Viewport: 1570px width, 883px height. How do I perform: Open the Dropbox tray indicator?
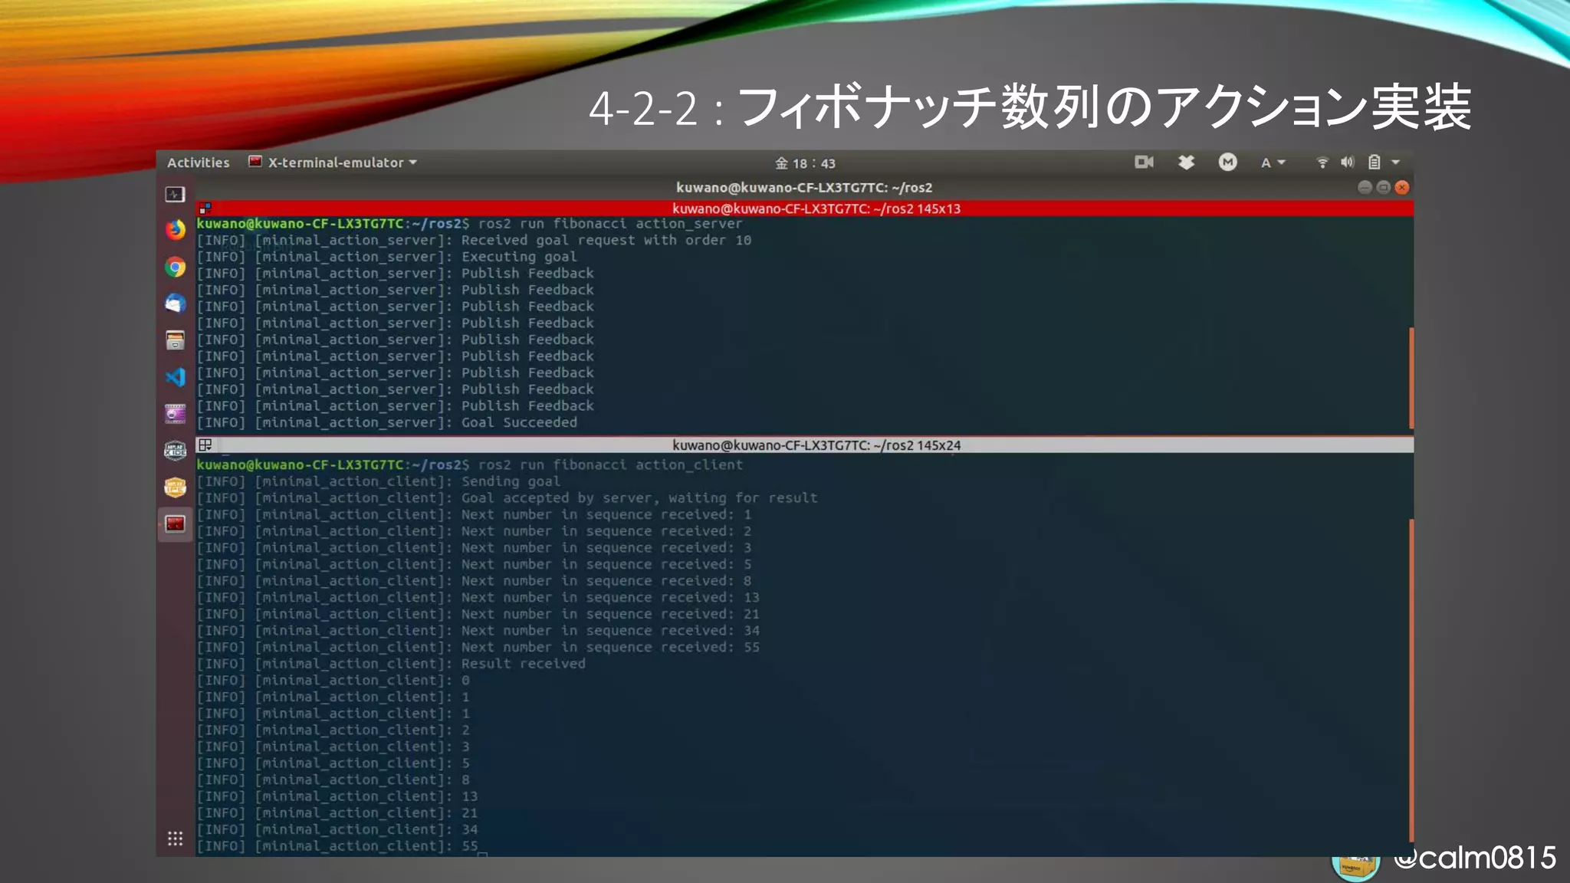coord(1186,162)
